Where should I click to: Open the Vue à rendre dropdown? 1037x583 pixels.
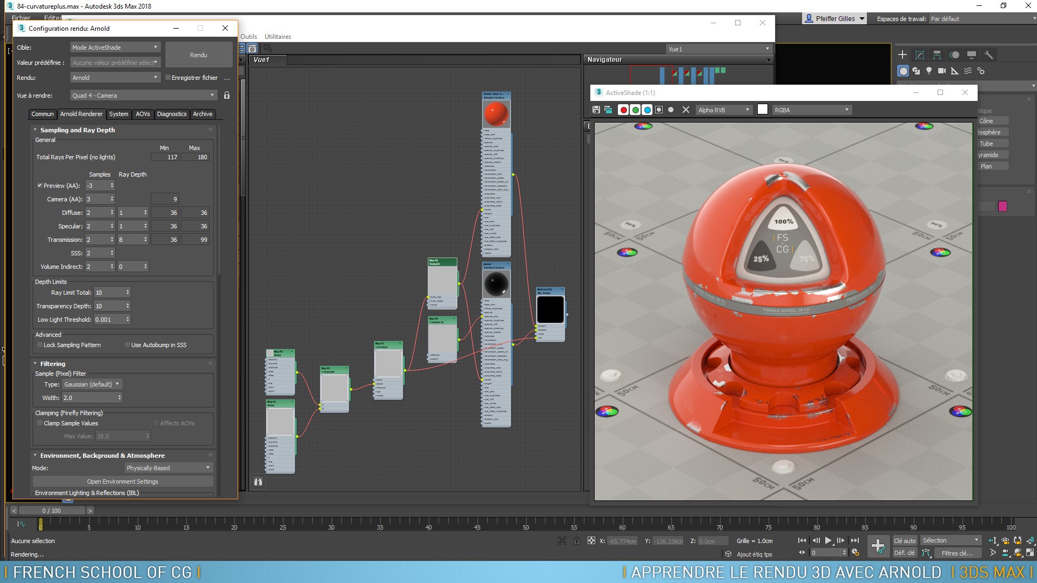click(143, 96)
